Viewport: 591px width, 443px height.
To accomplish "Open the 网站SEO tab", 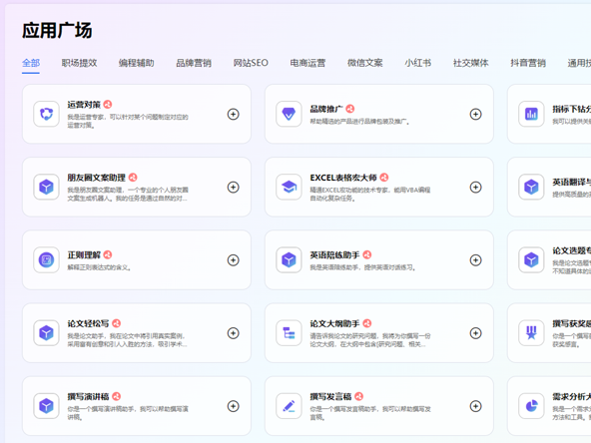I will coord(251,63).
